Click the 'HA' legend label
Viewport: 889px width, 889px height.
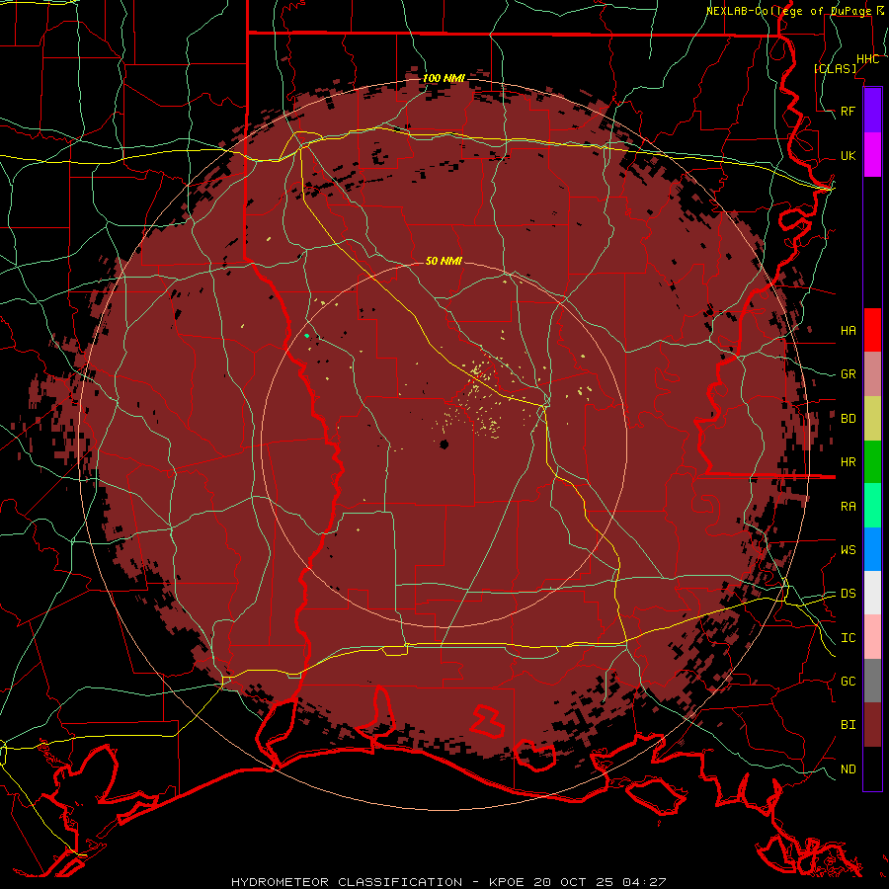849,330
